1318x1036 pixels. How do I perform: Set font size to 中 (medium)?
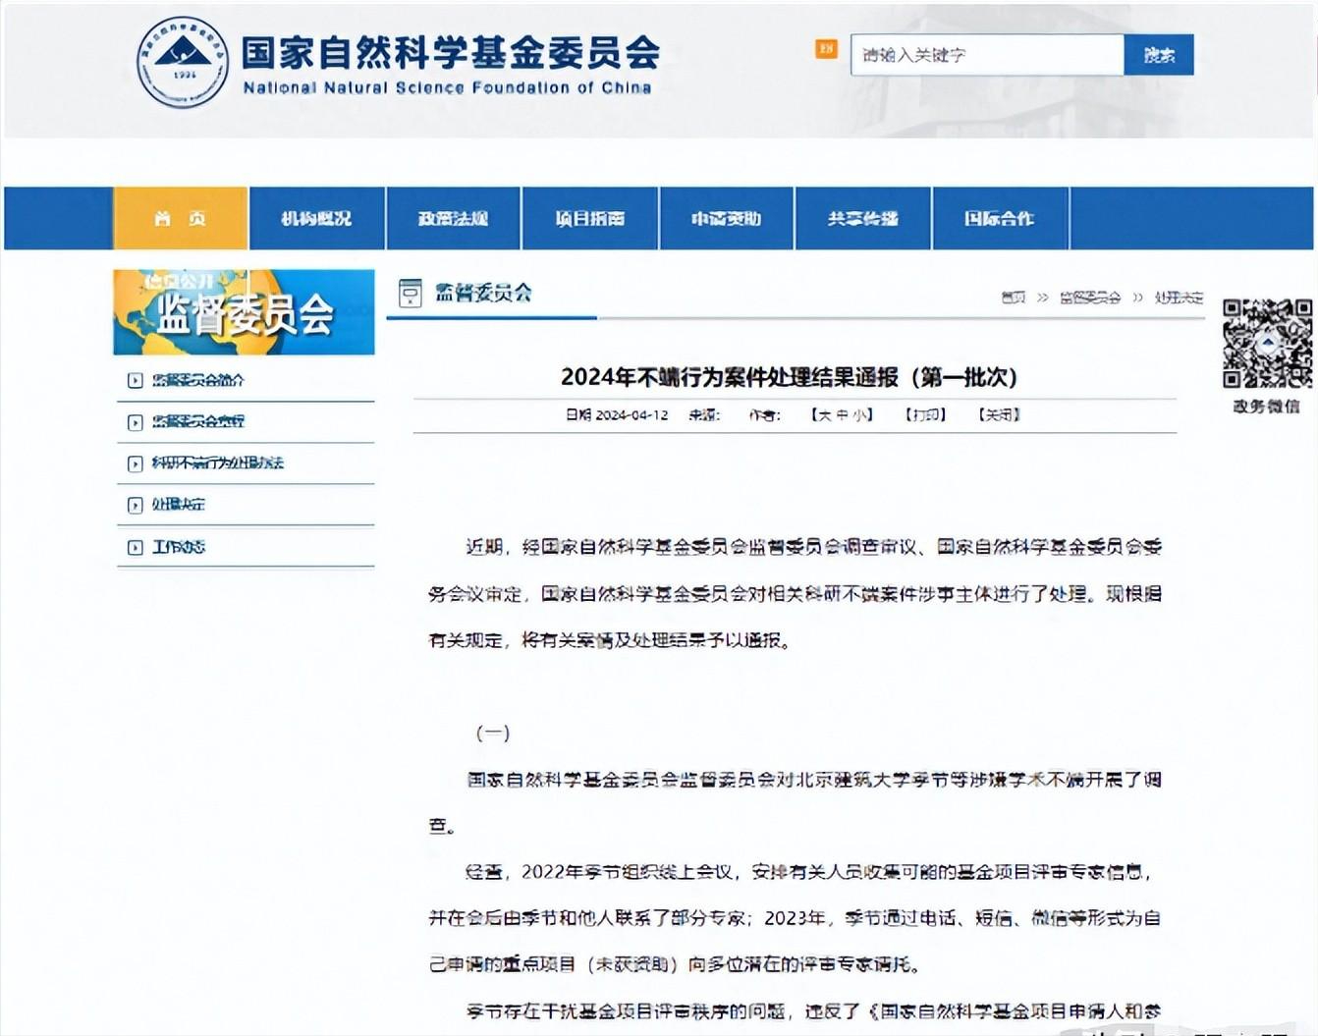tap(842, 415)
